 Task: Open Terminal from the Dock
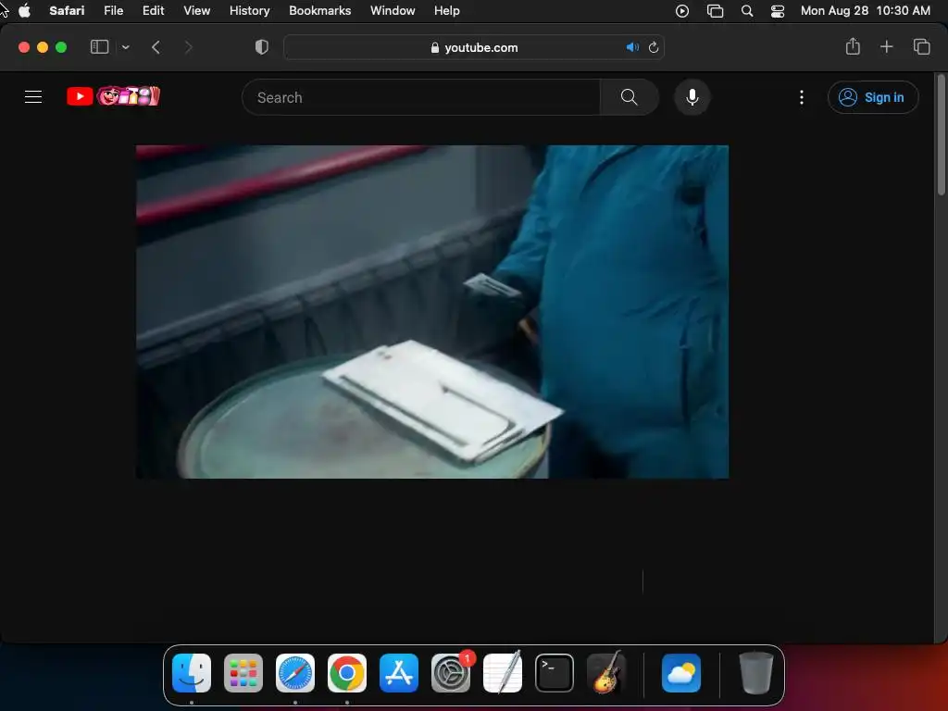point(555,673)
